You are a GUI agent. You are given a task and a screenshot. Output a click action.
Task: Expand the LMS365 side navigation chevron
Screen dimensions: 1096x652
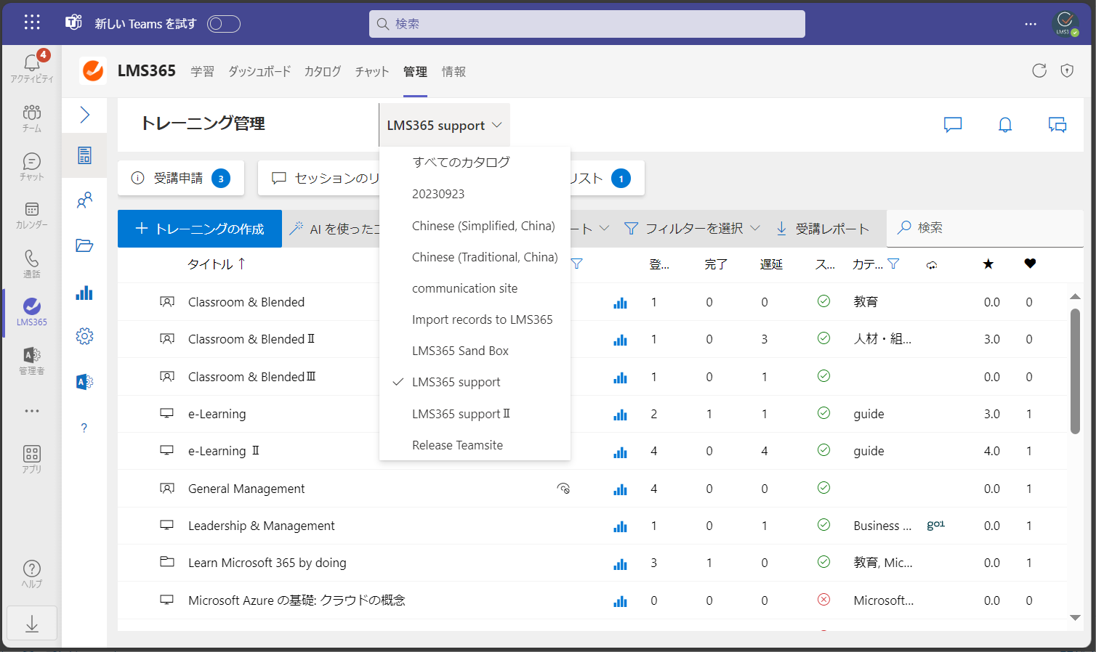pyautogui.click(x=84, y=115)
